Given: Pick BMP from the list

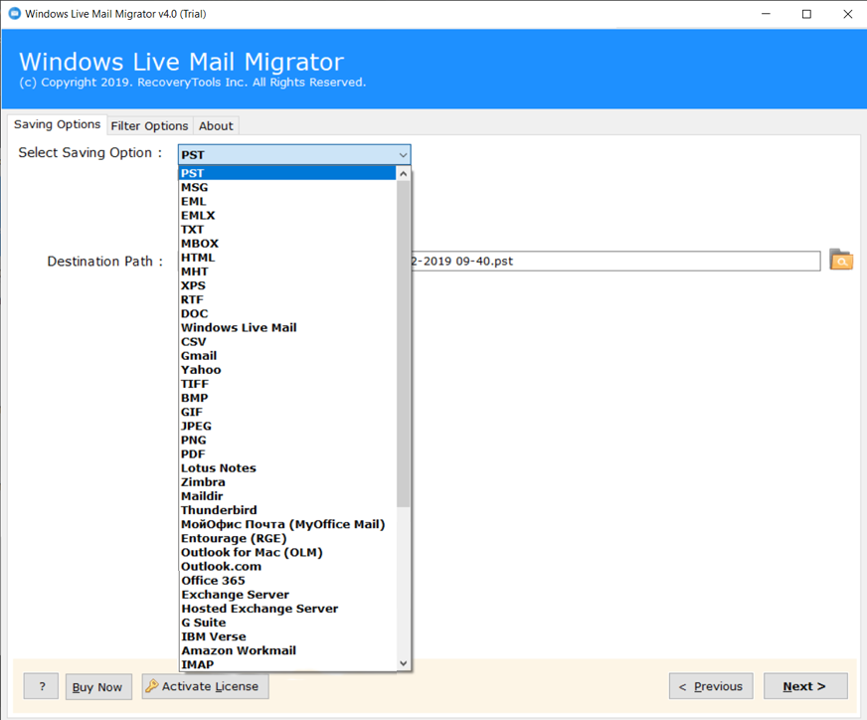Looking at the screenshot, I should pos(287,398).
